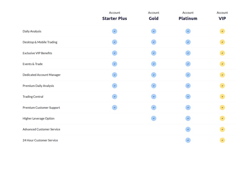This screenshot has width=248, height=172.
Task: Click 24 Hour Customer Service checkmark under Platinum
Action: point(188,140)
